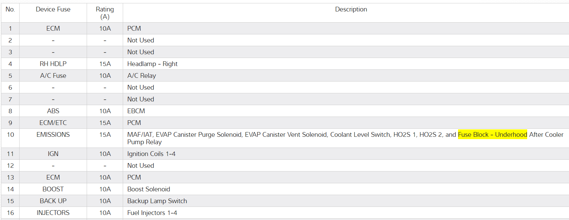Click the highlighted Fuse Block - Underhood text
The image size is (569, 220).
click(492, 135)
